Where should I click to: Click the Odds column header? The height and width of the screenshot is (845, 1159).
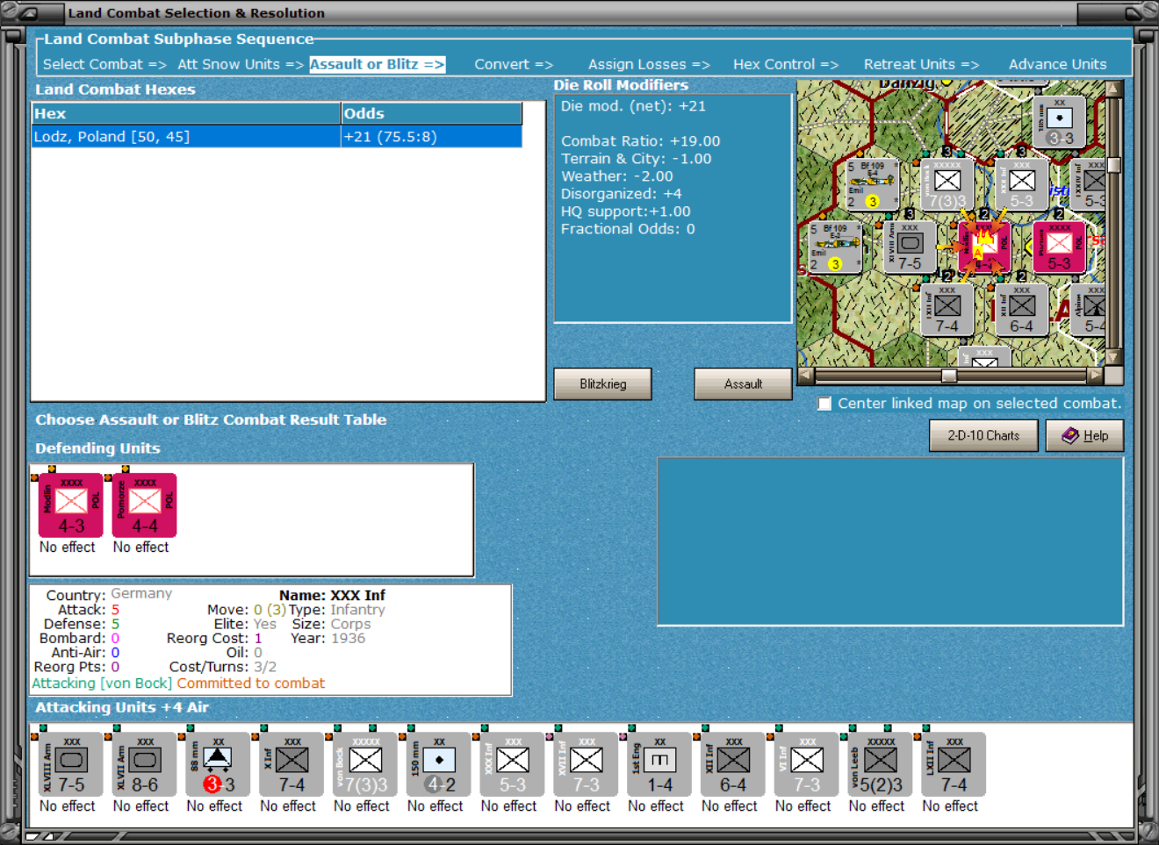[432, 113]
